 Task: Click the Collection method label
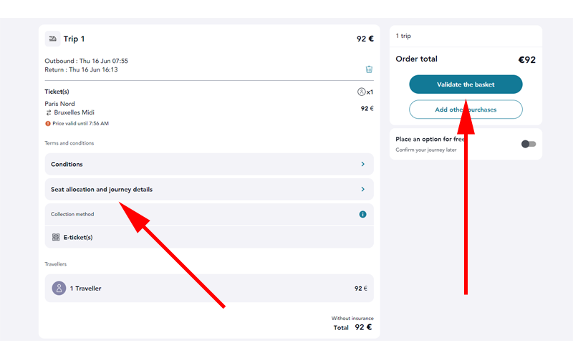(72, 214)
